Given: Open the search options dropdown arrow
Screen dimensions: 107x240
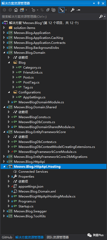Looking at the screenshot, I should pos(105,16).
